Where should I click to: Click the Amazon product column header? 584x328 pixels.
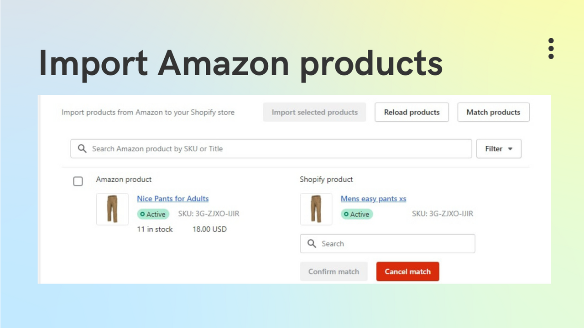[124, 179]
